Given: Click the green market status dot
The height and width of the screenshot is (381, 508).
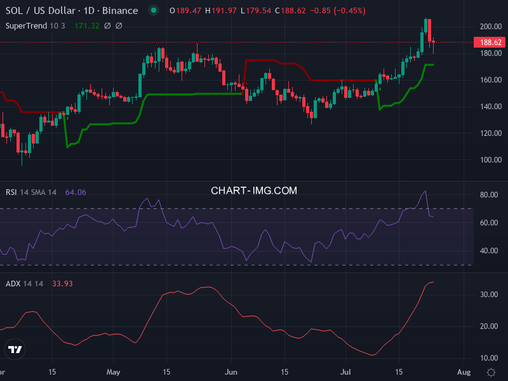Looking at the screenshot, I should pyautogui.click(x=154, y=10).
